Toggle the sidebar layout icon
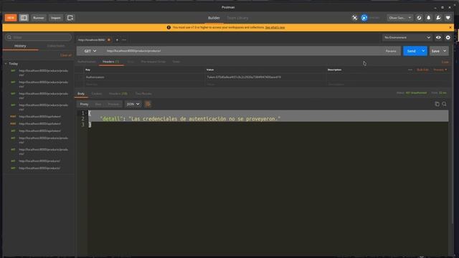 click(x=24, y=18)
